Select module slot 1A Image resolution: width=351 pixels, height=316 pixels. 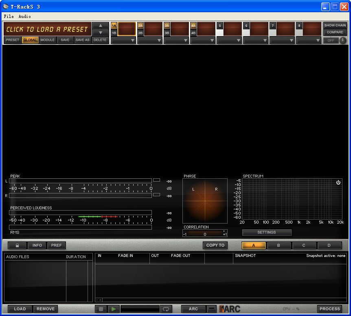(114, 25)
